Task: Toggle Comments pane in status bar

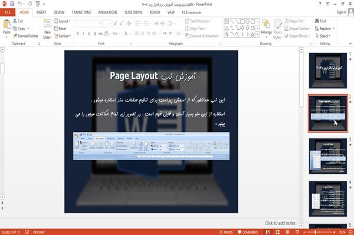Action: pyautogui.click(x=248, y=232)
